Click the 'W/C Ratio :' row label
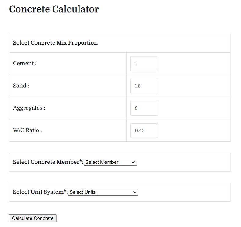Screen dimensions: 241x227 pyautogui.click(x=27, y=130)
